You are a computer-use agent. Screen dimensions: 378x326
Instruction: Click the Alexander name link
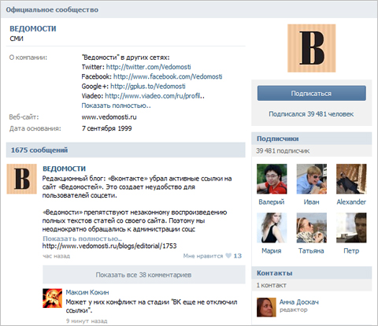pyautogui.click(x=351, y=202)
